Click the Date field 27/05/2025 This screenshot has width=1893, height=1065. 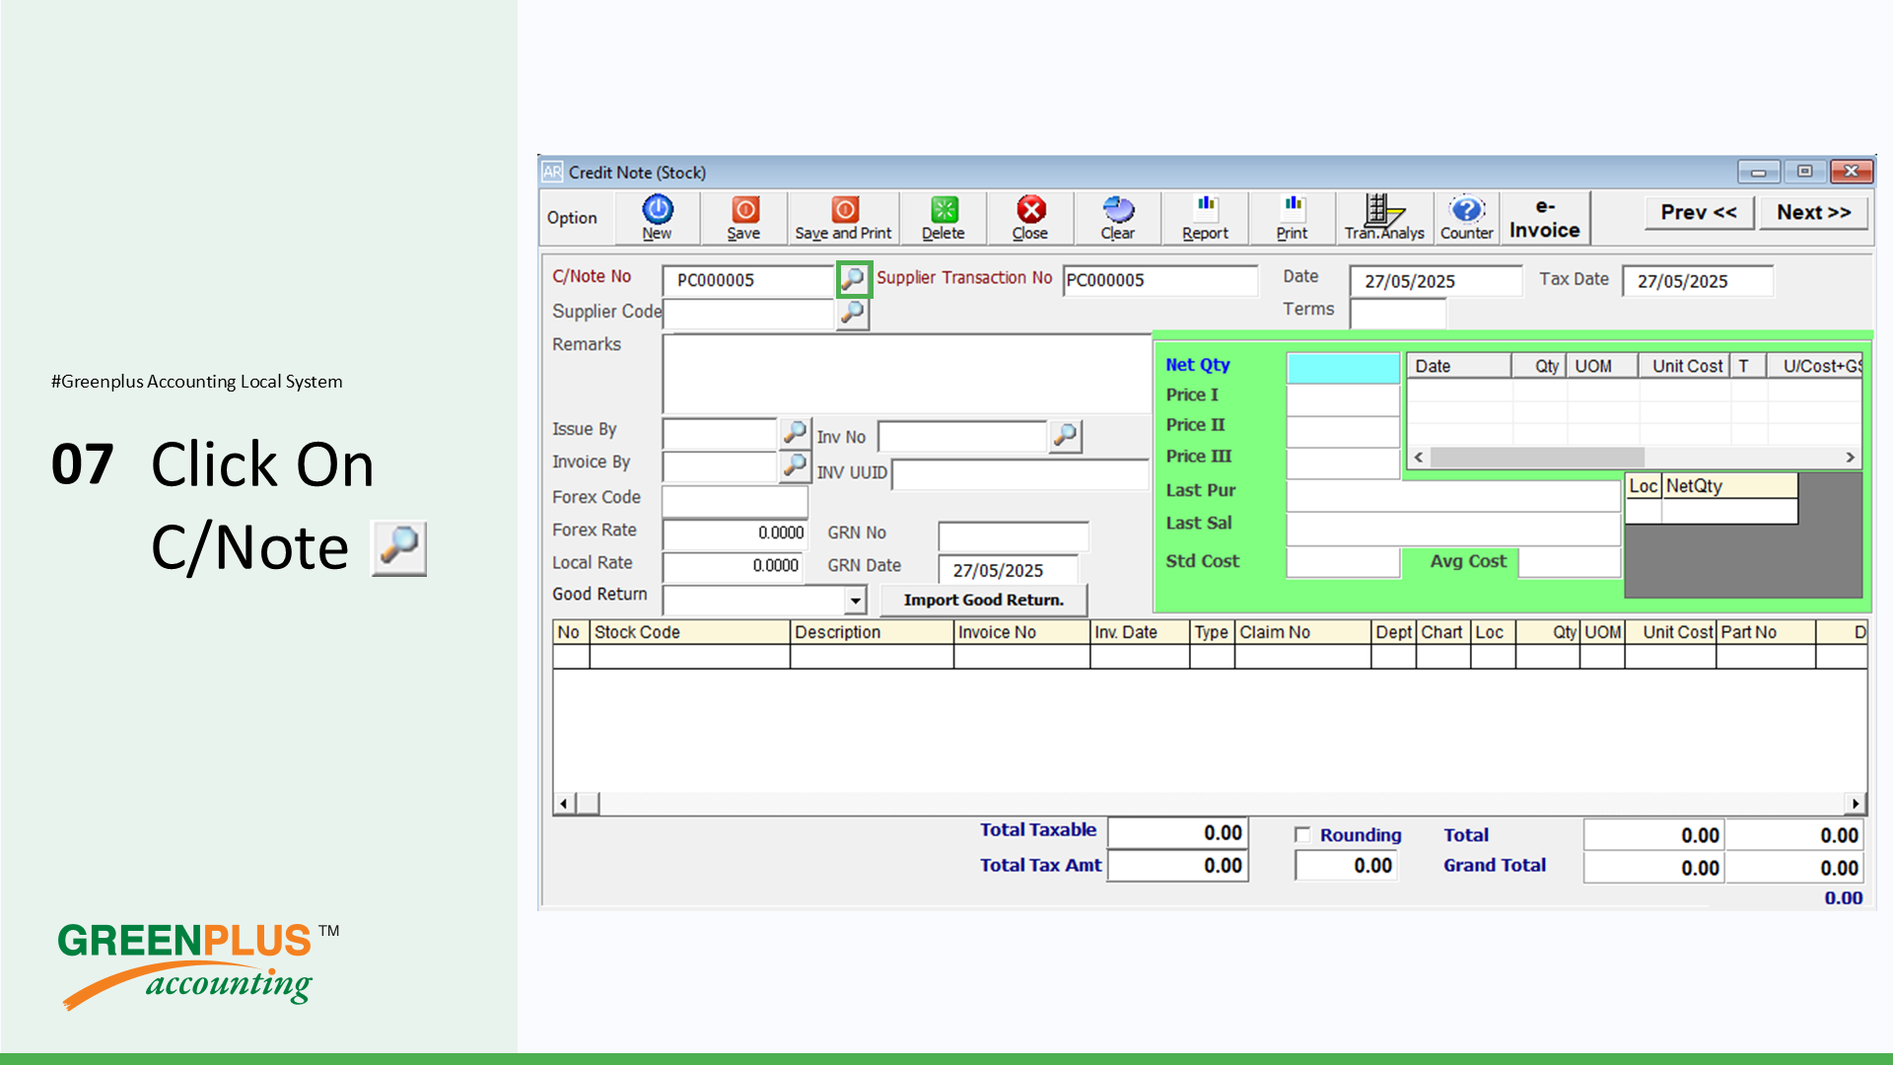[1436, 281]
